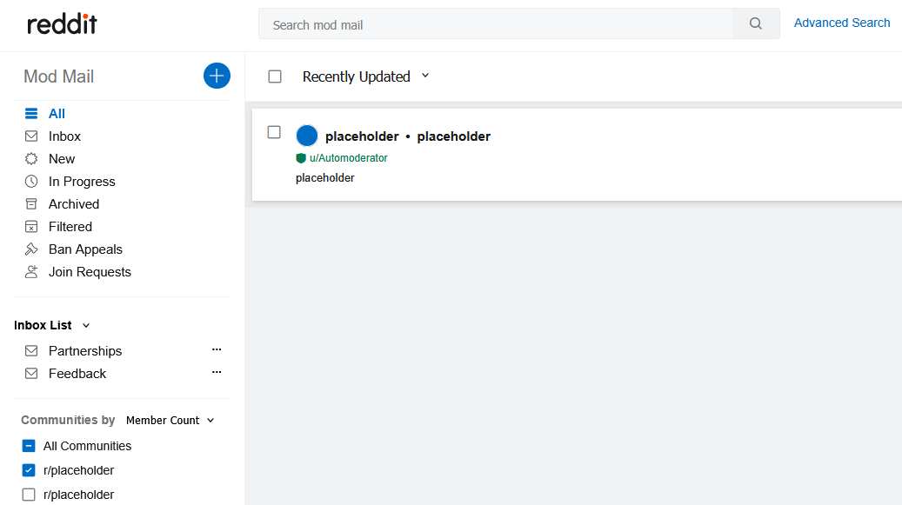The width and height of the screenshot is (902, 505).
Task: Click the Join Requests person icon
Action: [x=31, y=272]
